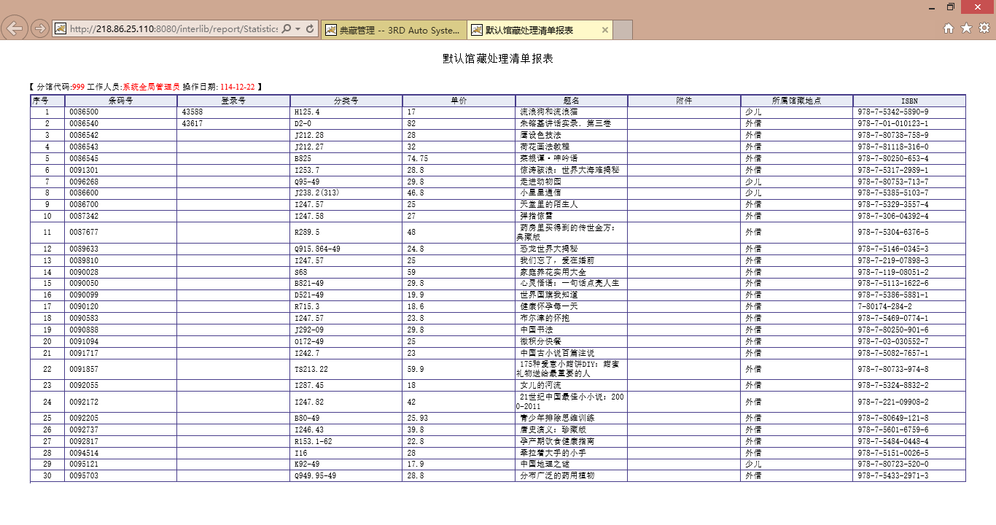Click title 女儿的河流
The width and height of the screenshot is (996, 525).
[x=540, y=386]
